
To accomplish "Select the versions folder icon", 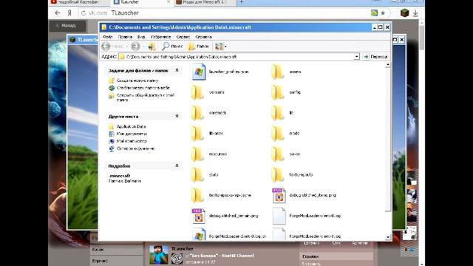I will [197, 92].
